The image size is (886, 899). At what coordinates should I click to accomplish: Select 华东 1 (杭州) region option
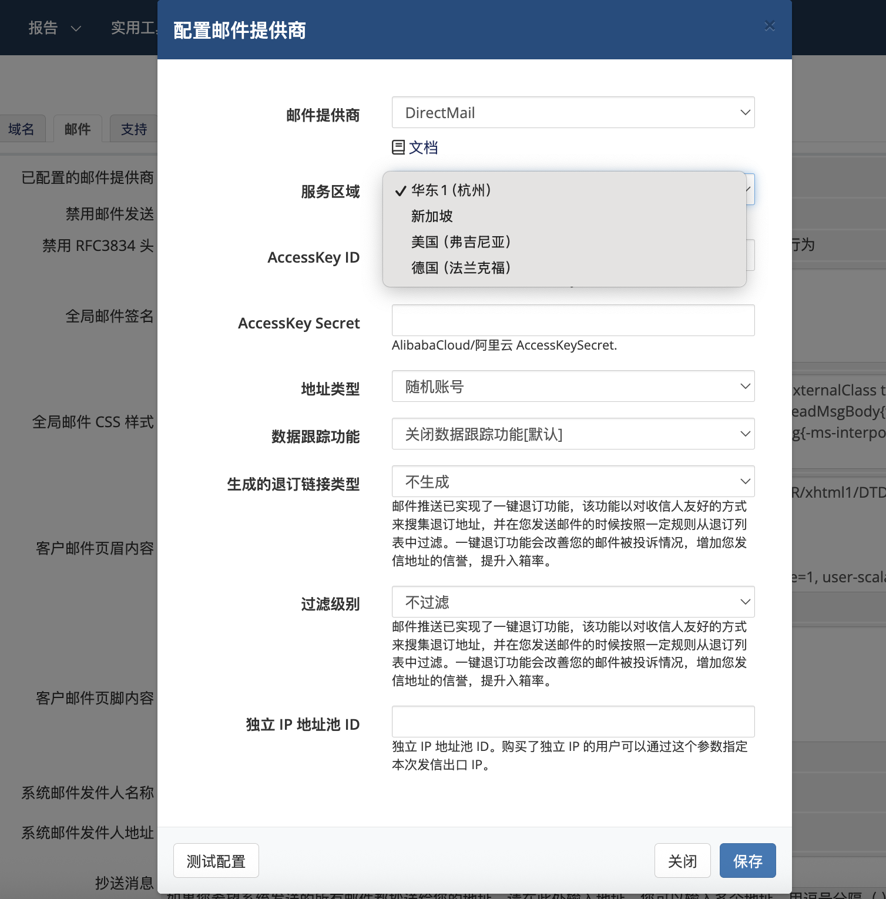click(451, 190)
